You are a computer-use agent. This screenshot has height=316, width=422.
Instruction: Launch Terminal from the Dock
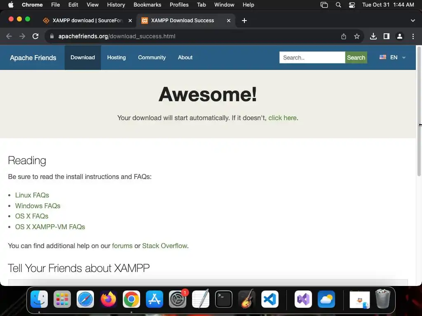(224, 299)
